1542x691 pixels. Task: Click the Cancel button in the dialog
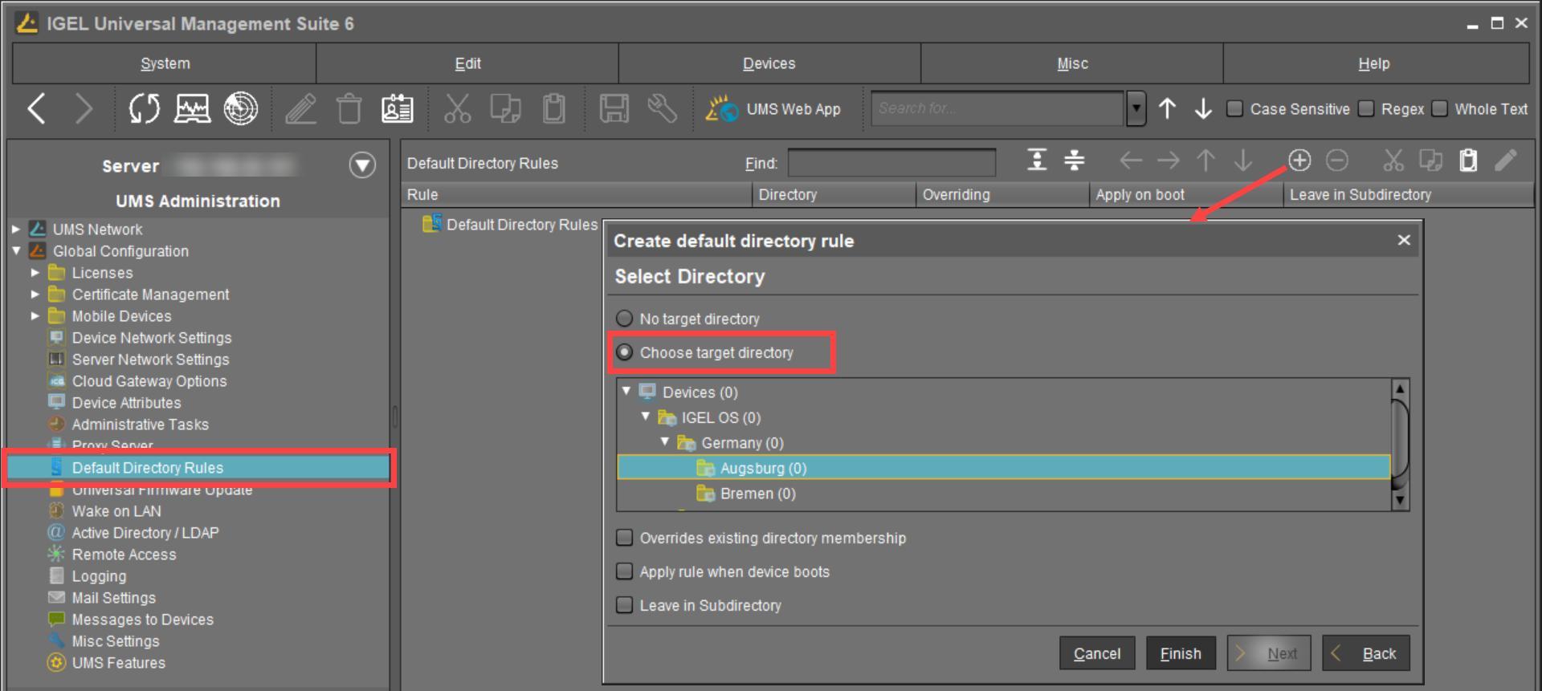tap(1096, 653)
